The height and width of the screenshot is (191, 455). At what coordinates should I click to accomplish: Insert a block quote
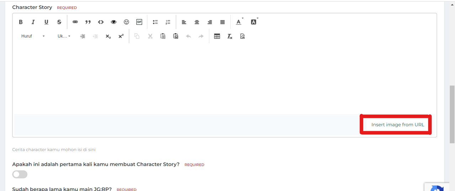tap(88, 22)
